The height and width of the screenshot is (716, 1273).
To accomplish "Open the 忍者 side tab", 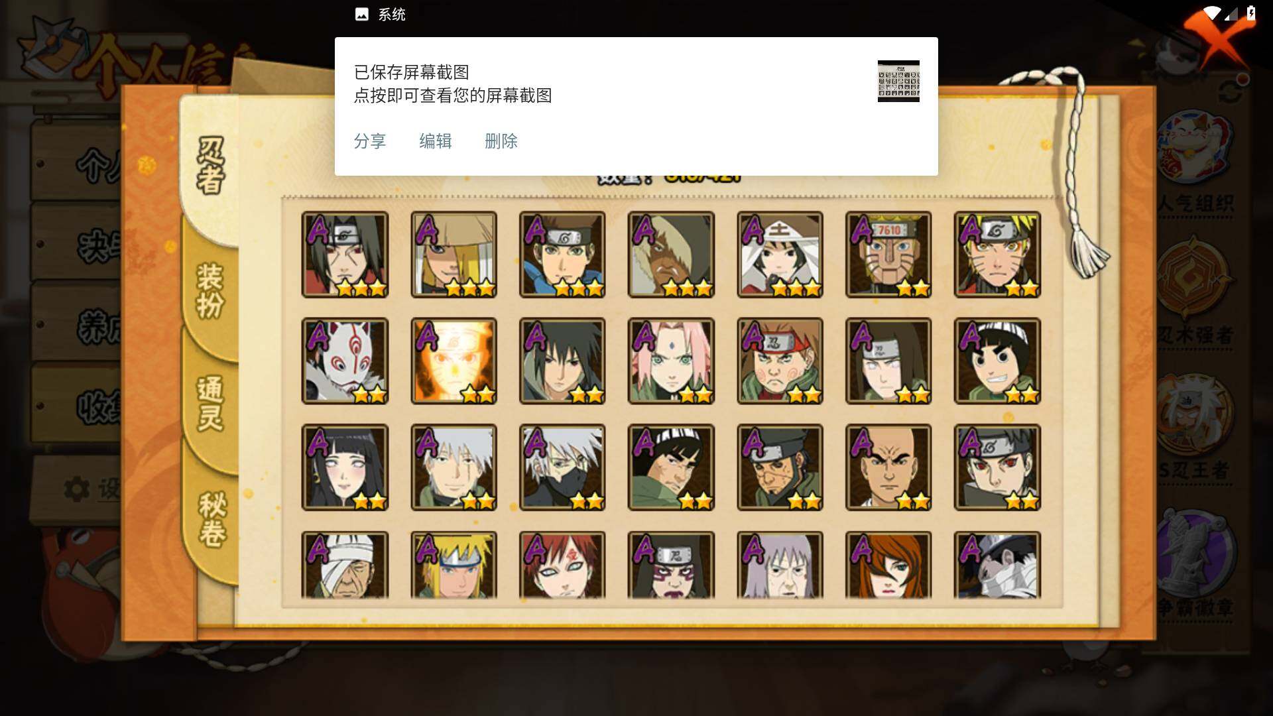I will pyautogui.click(x=211, y=166).
